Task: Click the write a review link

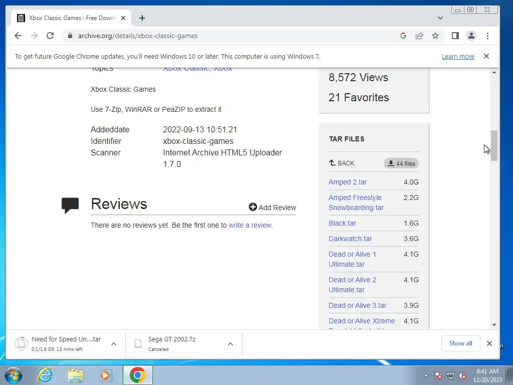Action: click(250, 225)
